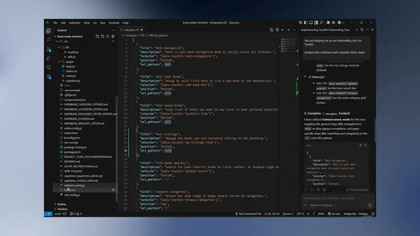420x236 pixels.
Task: Open the customize layout icon in title bar
Action: (300, 23)
